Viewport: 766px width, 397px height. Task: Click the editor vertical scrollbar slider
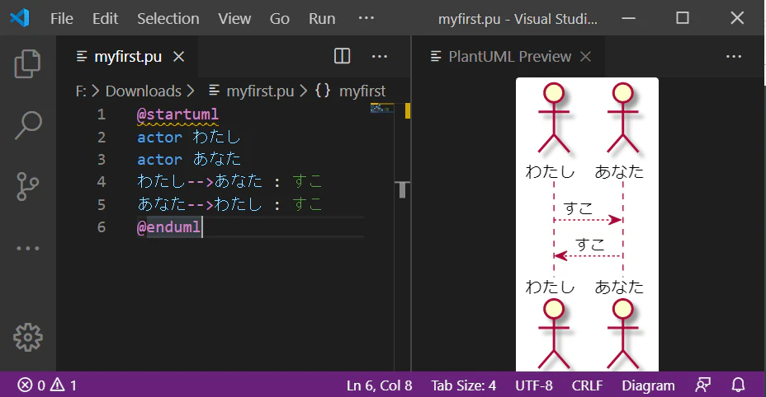click(x=402, y=189)
